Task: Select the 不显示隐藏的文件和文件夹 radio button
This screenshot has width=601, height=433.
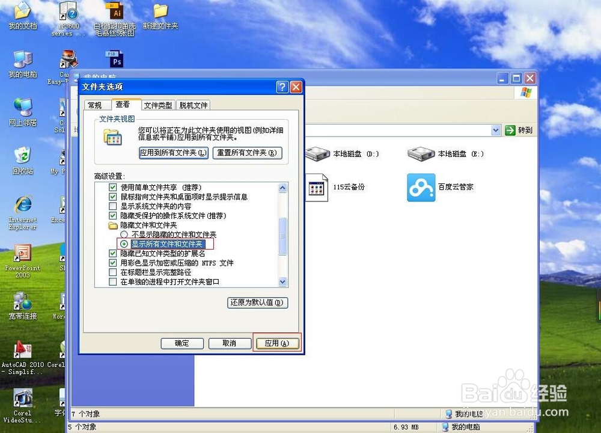Action: click(x=124, y=235)
